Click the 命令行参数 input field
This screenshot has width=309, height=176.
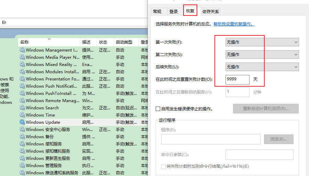pos(260,155)
